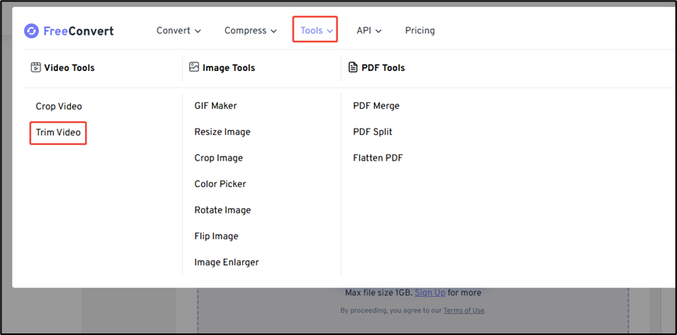Collapse the Tools dropdown menu
The width and height of the screenshot is (677, 335).
point(316,30)
